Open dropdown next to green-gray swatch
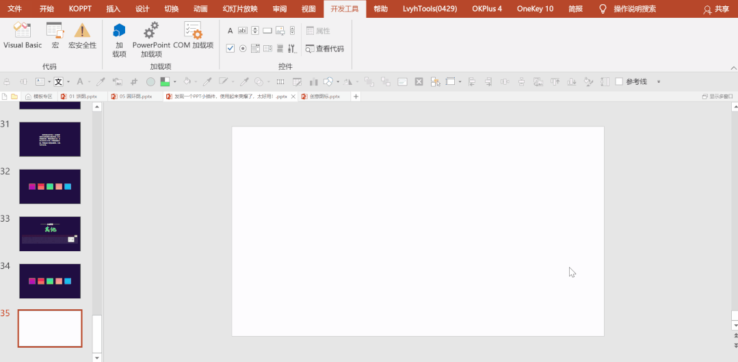This screenshot has height=362, width=738. click(x=174, y=82)
